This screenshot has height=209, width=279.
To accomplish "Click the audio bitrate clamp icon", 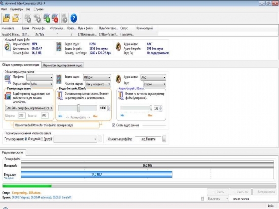I will point(121,96).
